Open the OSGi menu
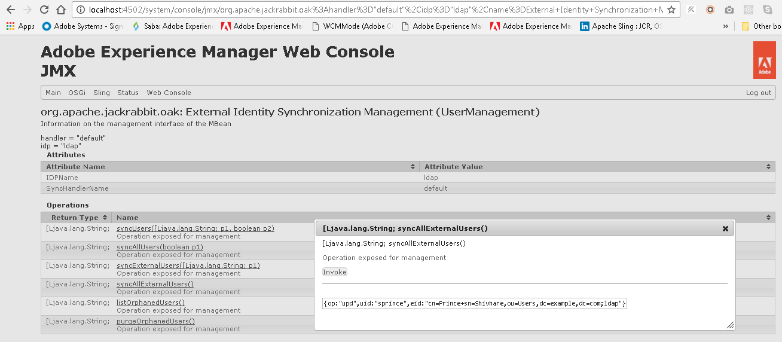 point(77,93)
